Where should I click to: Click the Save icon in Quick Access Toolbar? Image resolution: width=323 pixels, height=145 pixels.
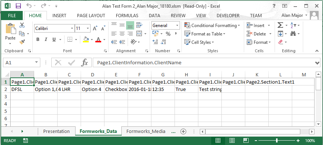18,6
